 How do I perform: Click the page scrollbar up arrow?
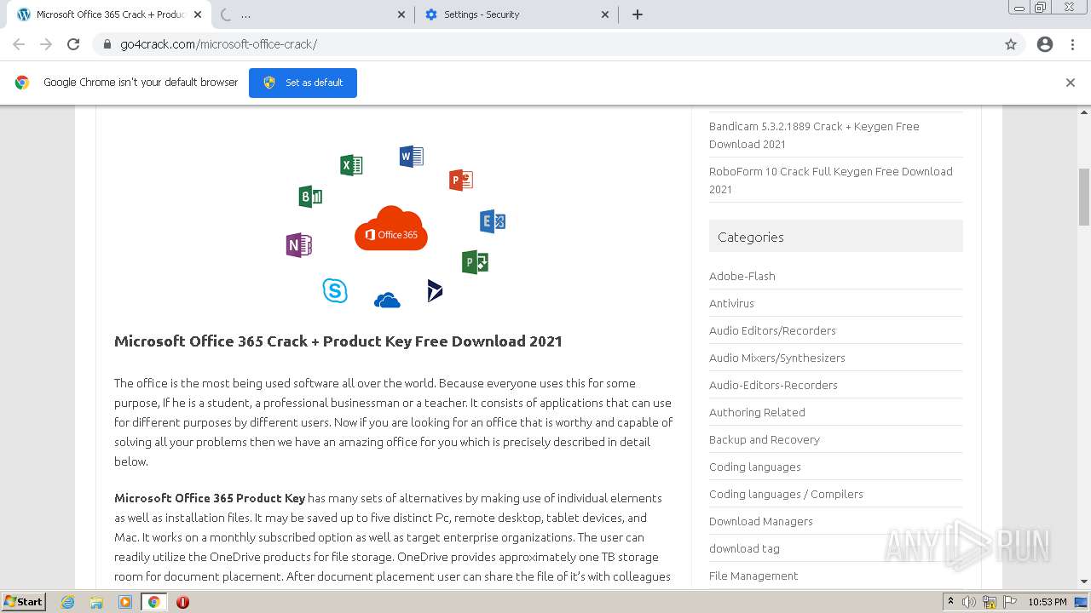[x=1084, y=112]
